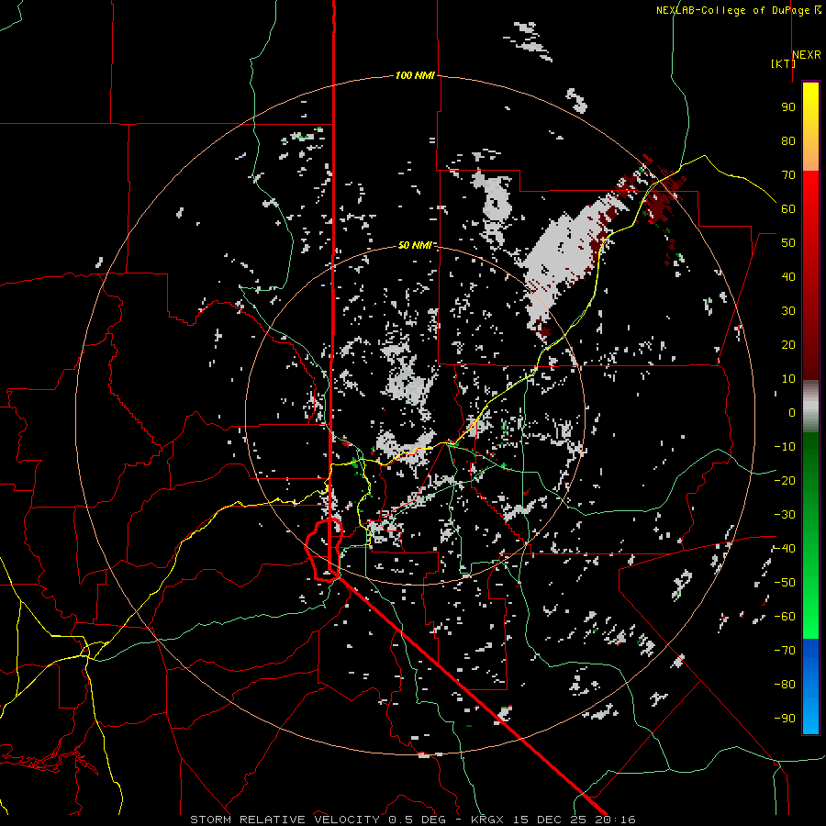
Task: Click the -40 value on the velocity scale
Action: pos(785,549)
